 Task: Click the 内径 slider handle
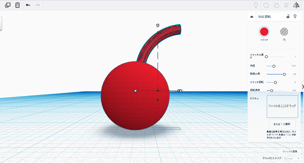274,66
